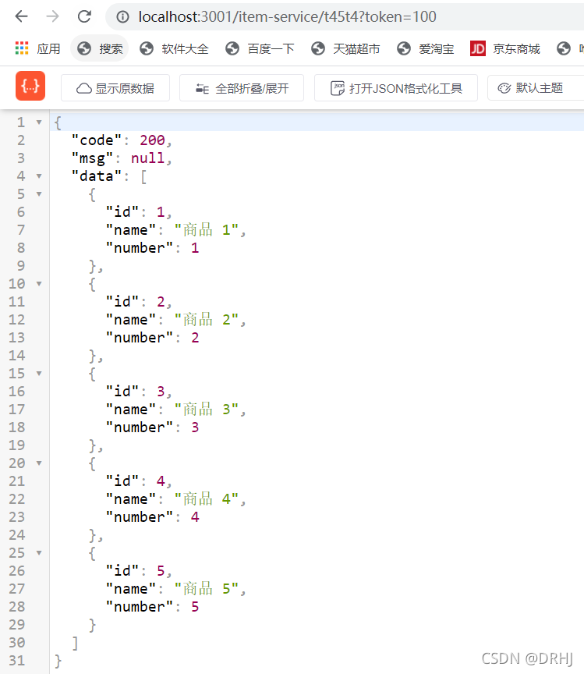Click the string "商品 2"

tap(207, 320)
